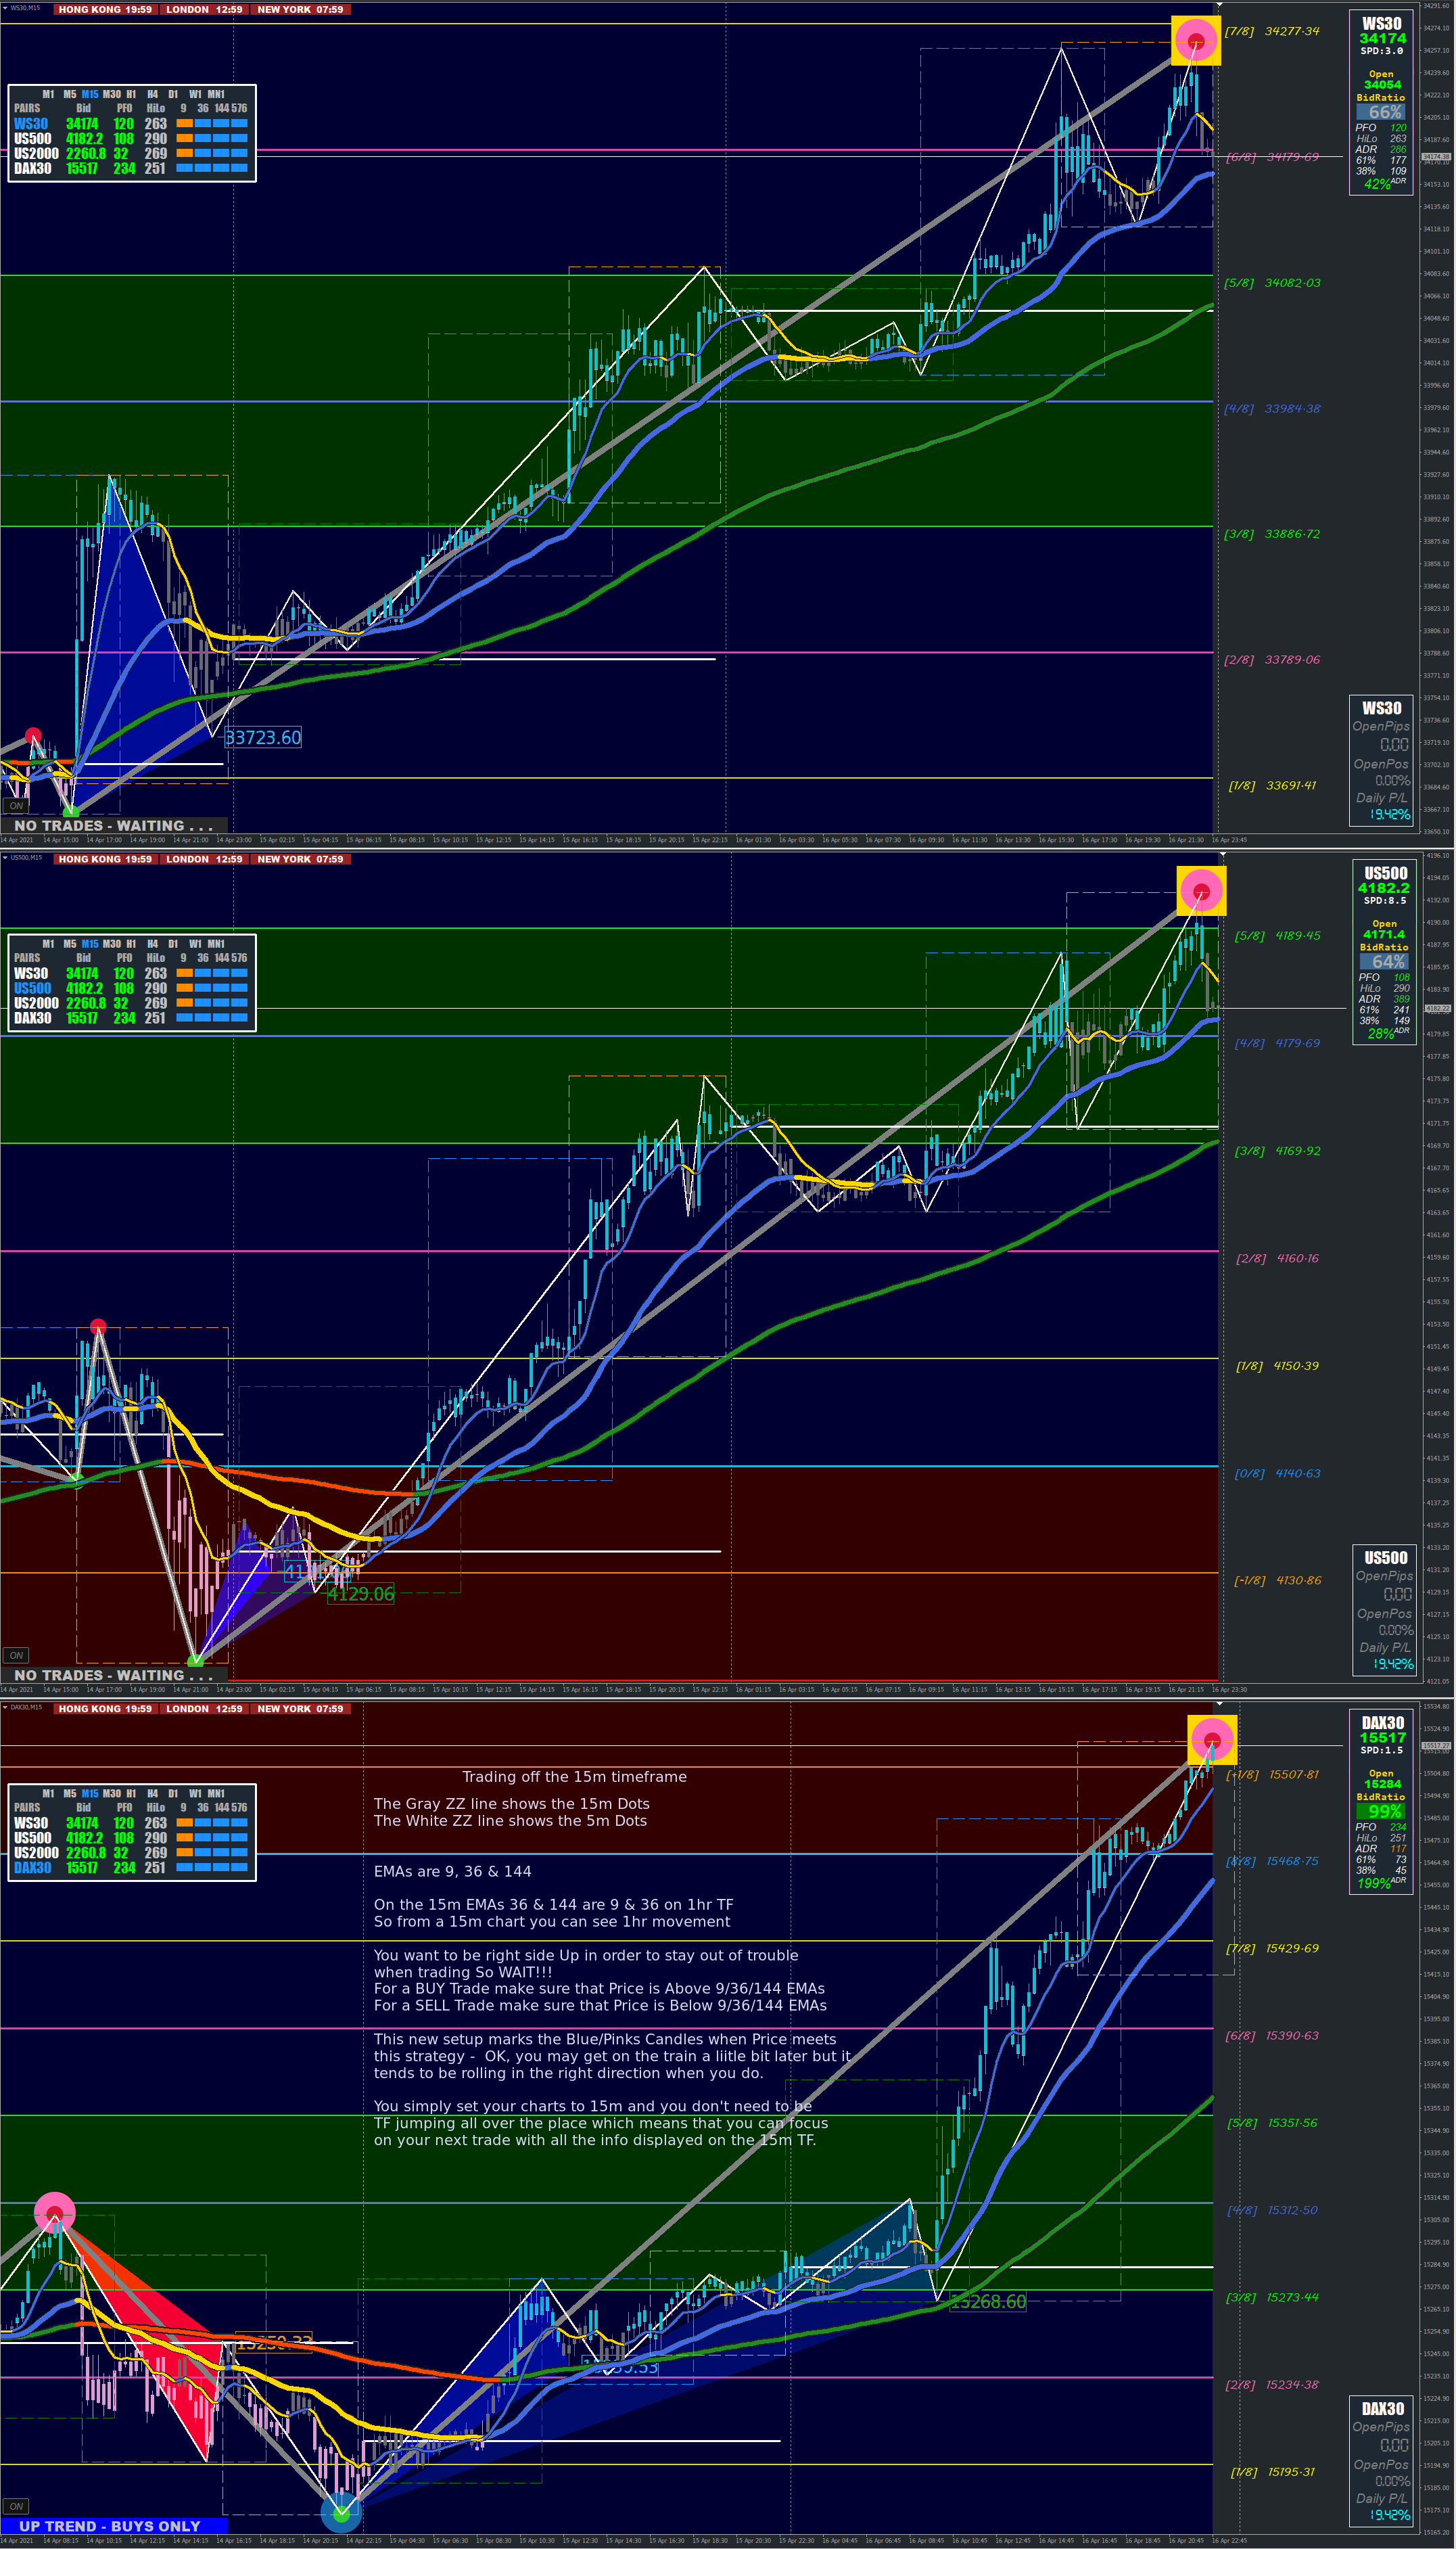Toggle the ON button in US500 chart
Viewport: 1456px width, 2549px height.
pos(16,1655)
